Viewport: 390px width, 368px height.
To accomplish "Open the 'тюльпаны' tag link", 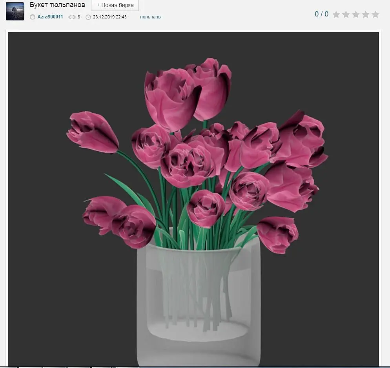I will coord(151,17).
